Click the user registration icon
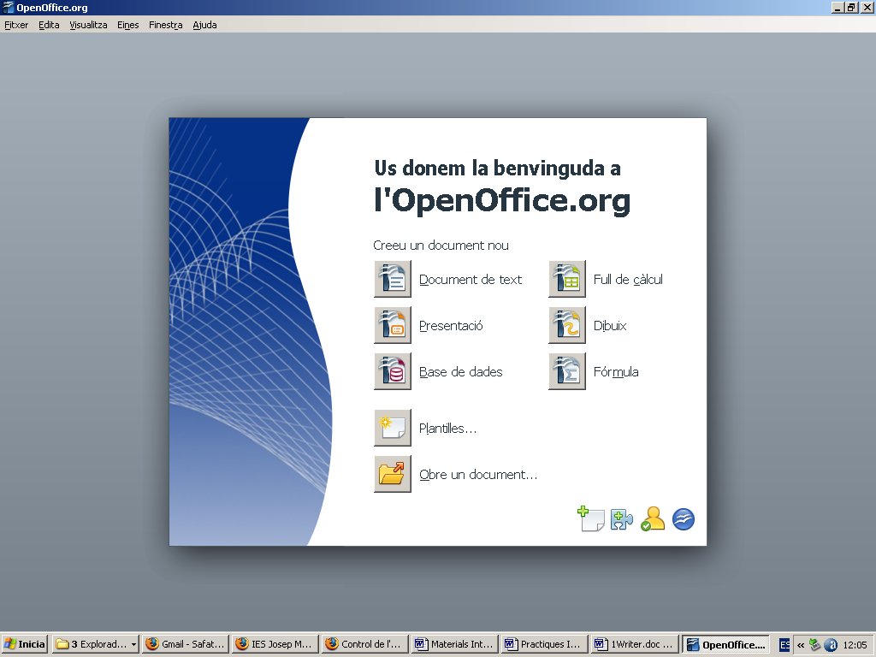Screen dimensions: 876x657 (x=652, y=519)
